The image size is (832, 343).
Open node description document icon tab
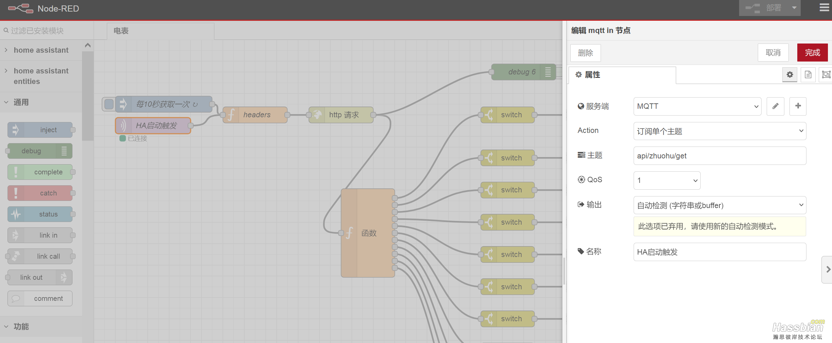[808, 74]
